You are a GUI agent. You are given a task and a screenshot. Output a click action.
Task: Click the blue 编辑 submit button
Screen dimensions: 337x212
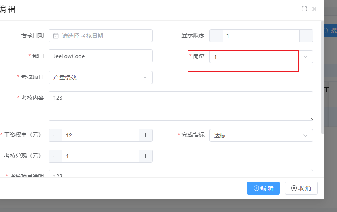tap(263, 188)
